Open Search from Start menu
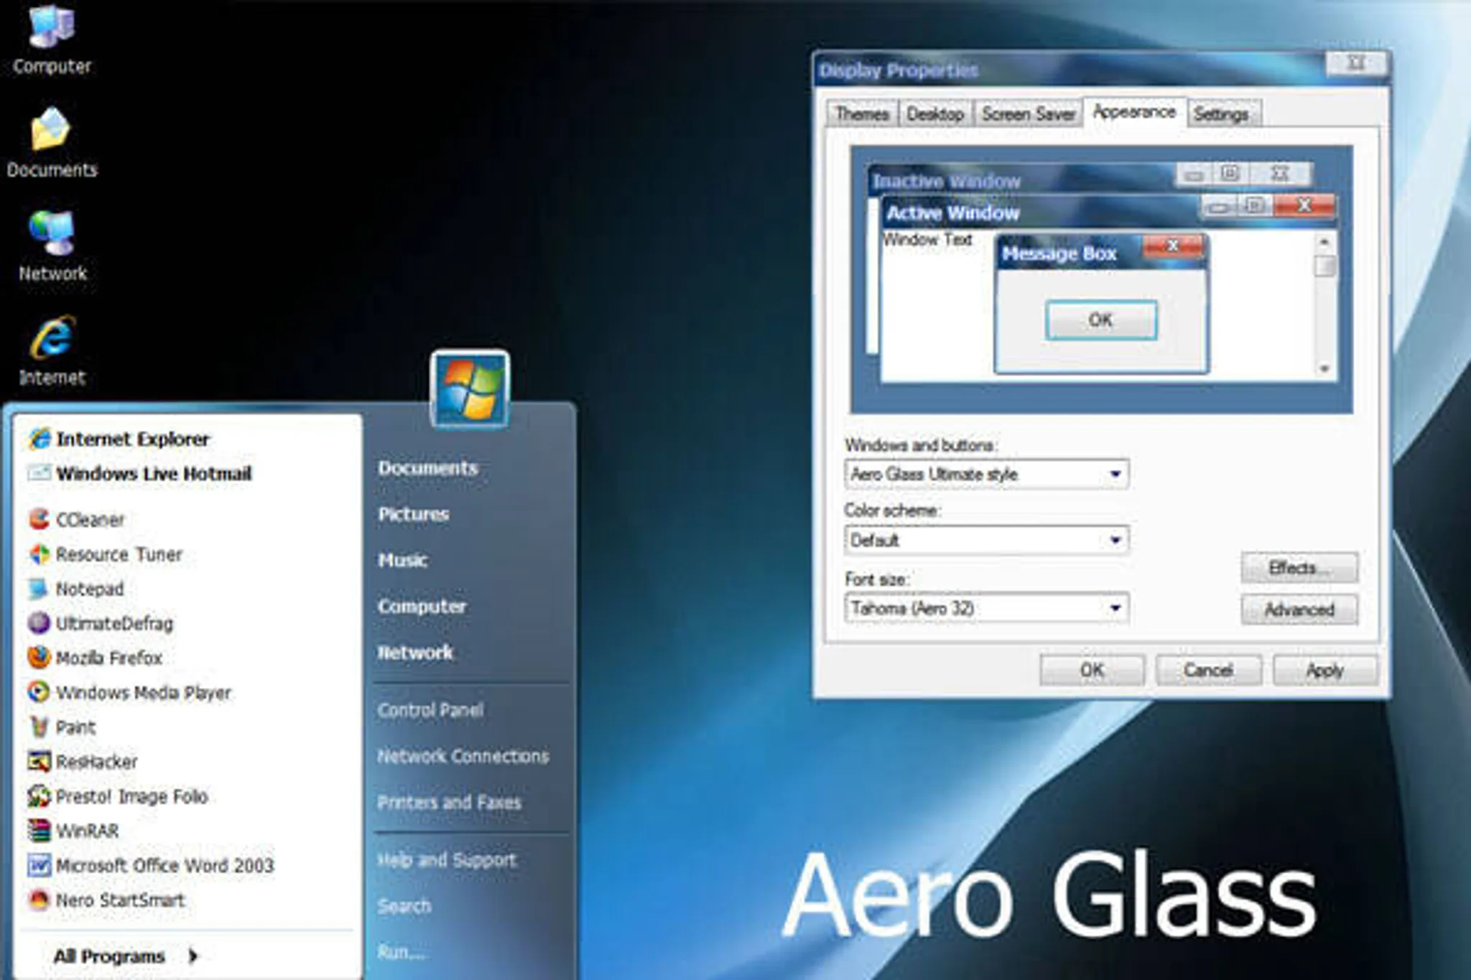Viewport: 1471px width, 980px height. pos(404,906)
